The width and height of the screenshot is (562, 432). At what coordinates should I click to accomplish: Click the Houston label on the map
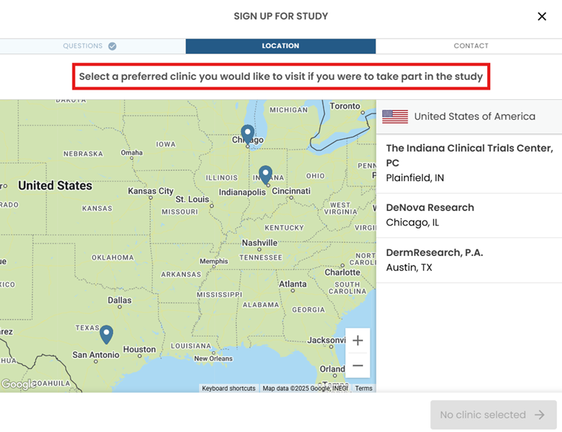click(x=140, y=349)
